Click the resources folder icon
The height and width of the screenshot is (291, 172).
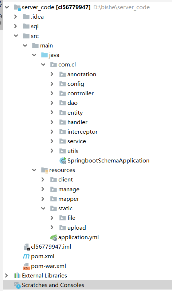(44, 170)
